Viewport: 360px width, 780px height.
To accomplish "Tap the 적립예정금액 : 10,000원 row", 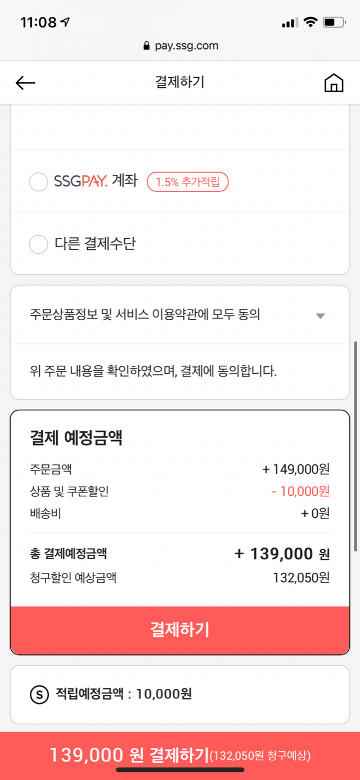I will coord(124,694).
